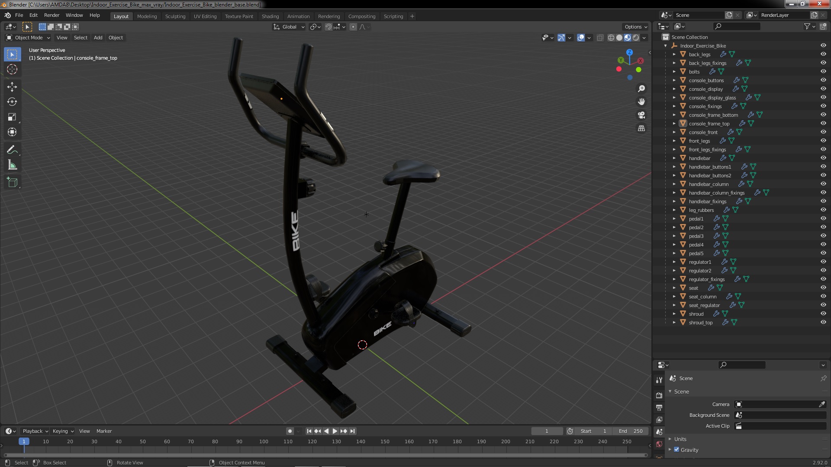Collapse the Indoor_Exercise_Bike hierarchy
Screen dimensions: 831x467
click(666, 46)
